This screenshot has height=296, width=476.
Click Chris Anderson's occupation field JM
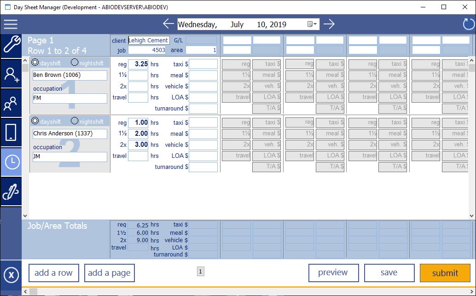click(x=70, y=157)
